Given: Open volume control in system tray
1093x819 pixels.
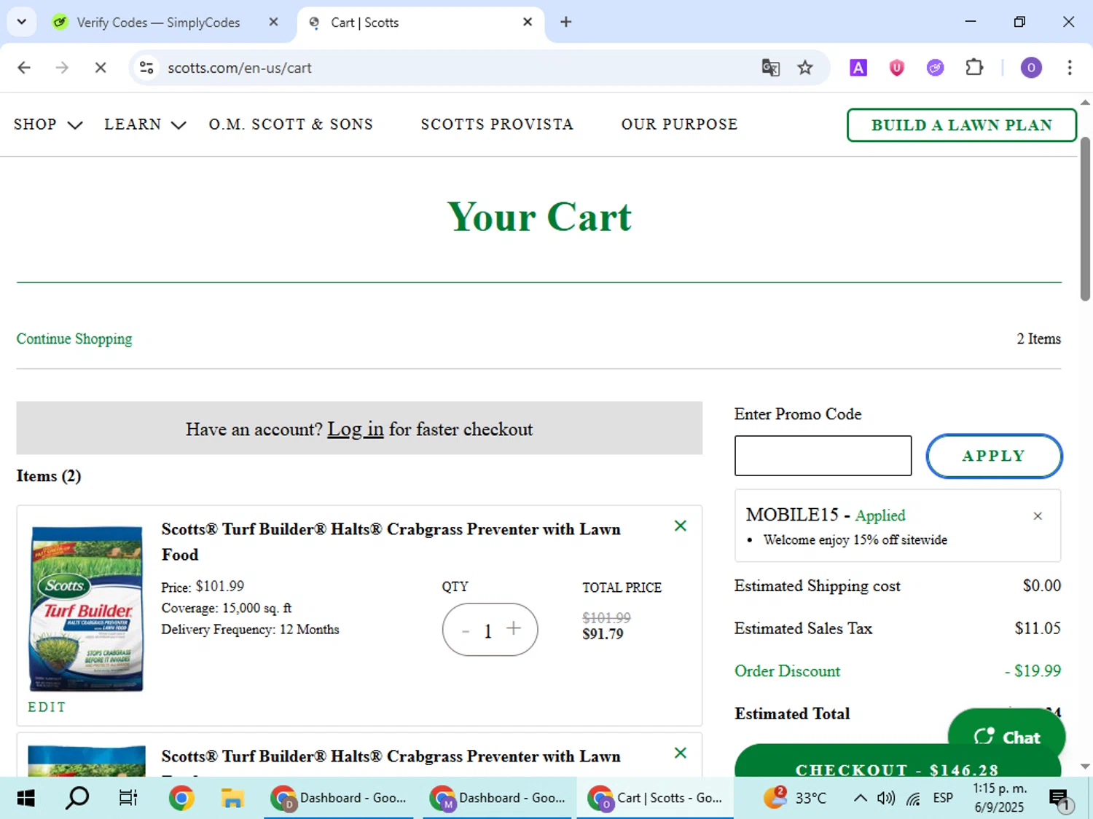Looking at the screenshot, I should click(886, 798).
